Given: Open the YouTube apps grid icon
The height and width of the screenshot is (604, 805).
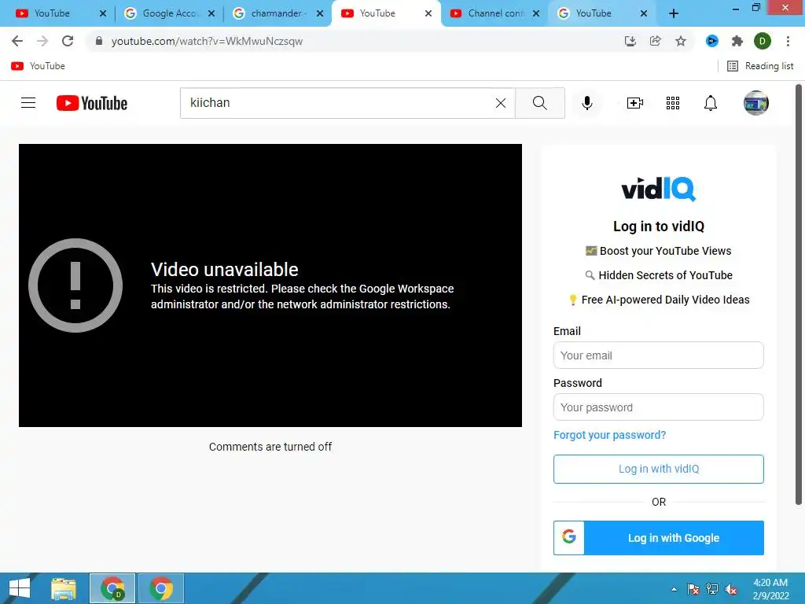Looking at the screenshot, I should pos(673,103).
